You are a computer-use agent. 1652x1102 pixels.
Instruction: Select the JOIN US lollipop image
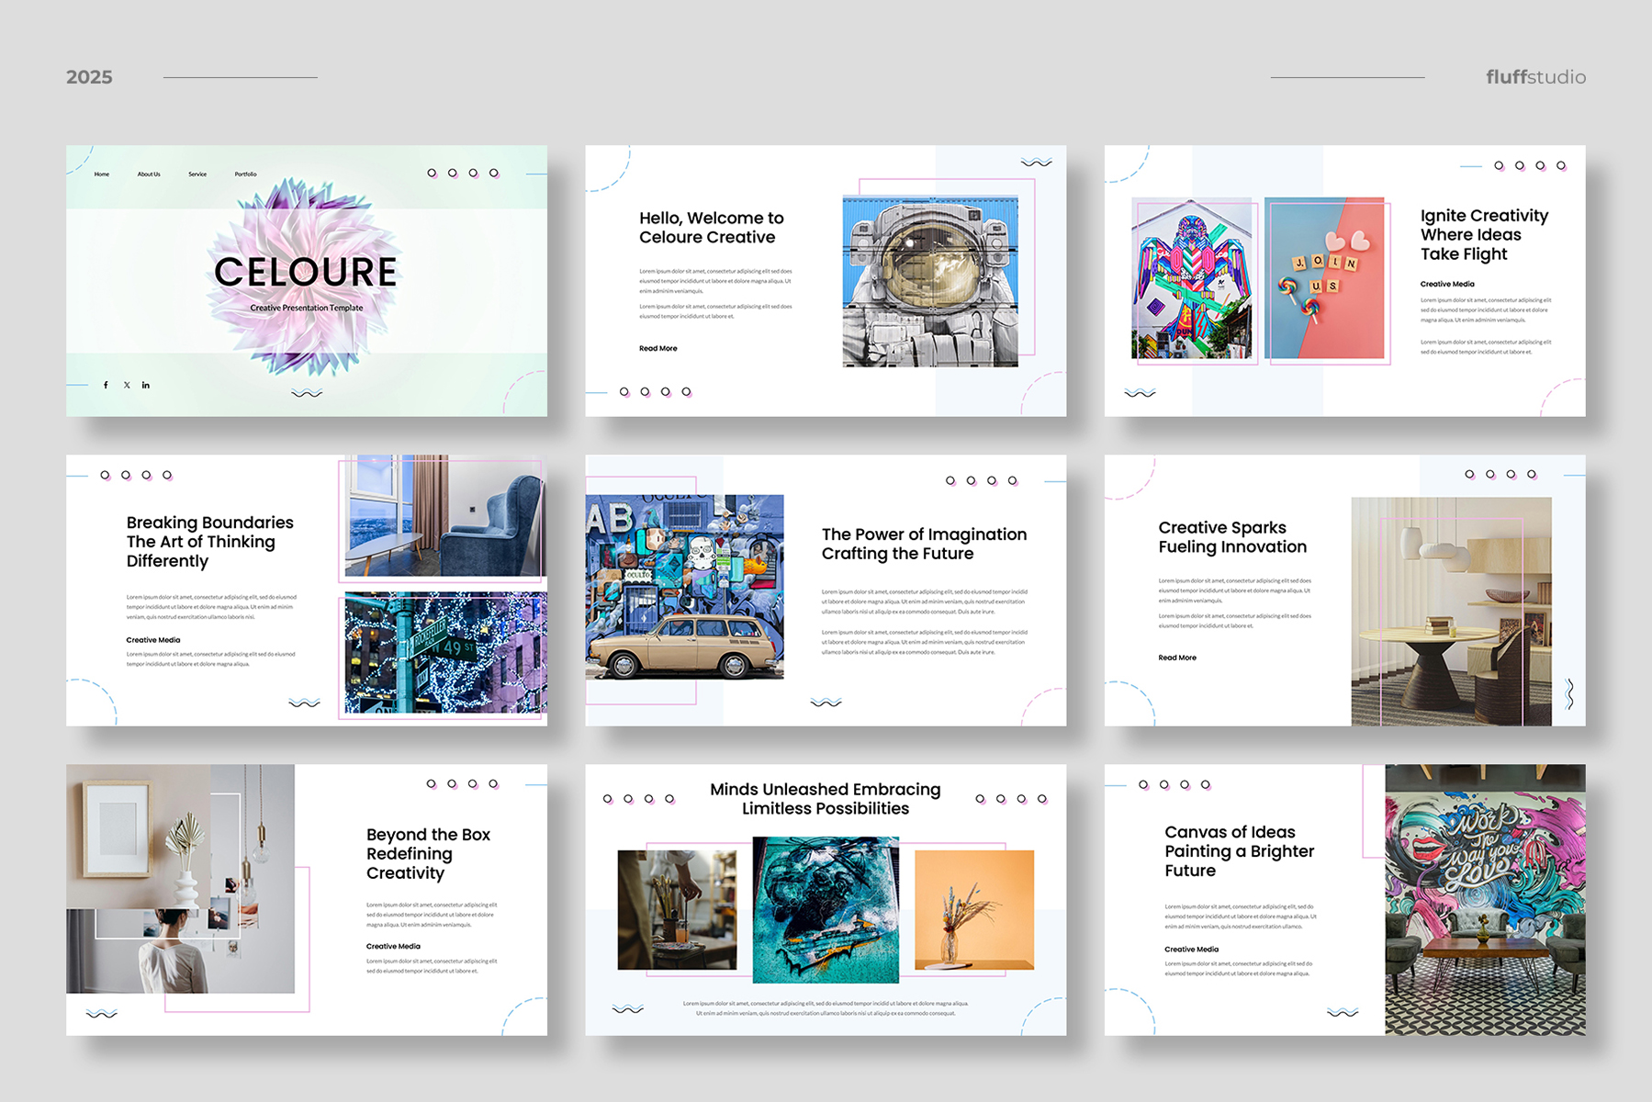pos(1323,277)
